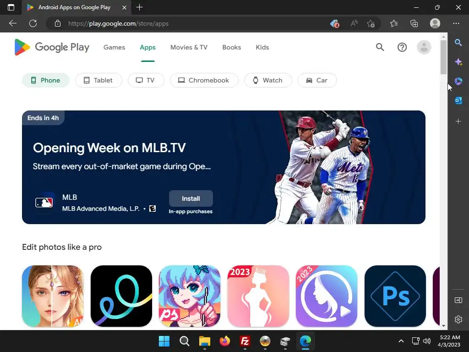Open Edge Settings and more ellipsis
Screen dimensions: 469x352
pos(456,23)
